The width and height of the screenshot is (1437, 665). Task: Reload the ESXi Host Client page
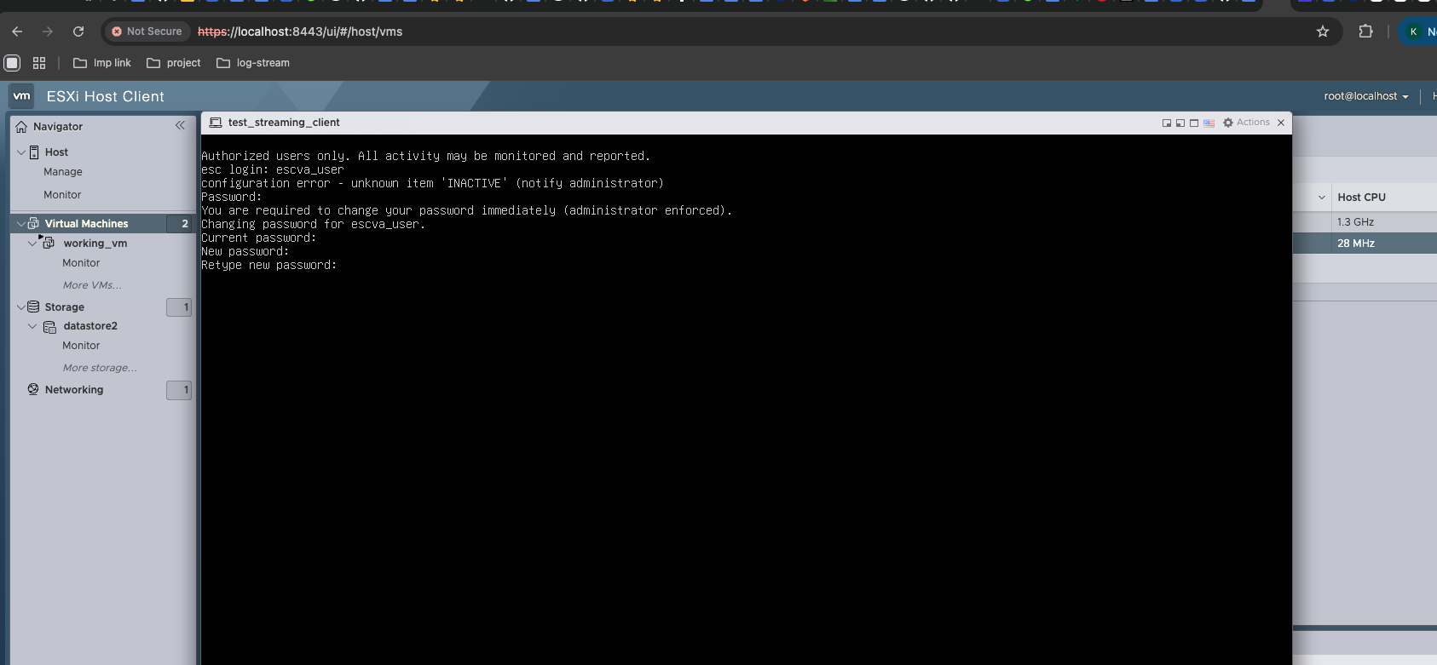(x=78, y=32)
